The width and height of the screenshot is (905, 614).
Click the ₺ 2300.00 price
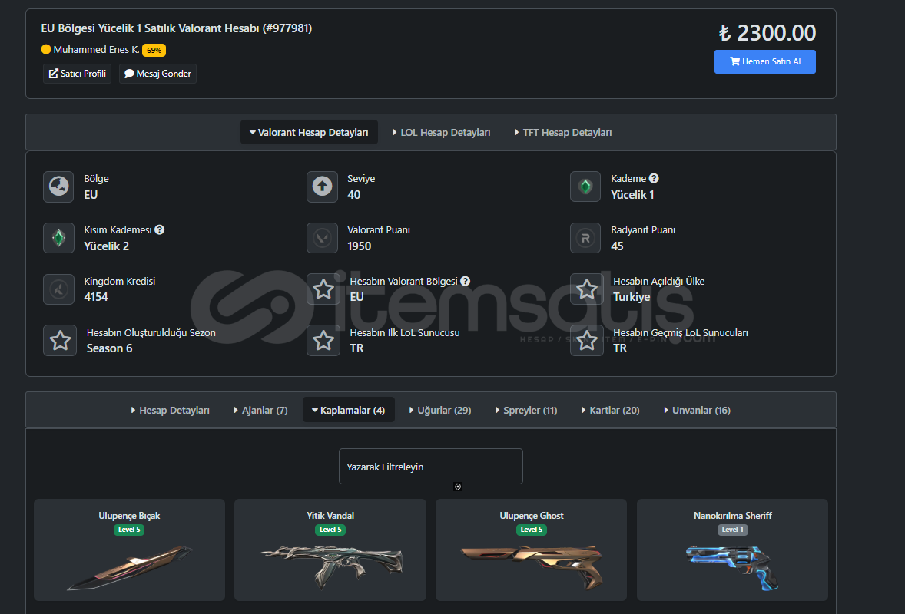[767, 33]
